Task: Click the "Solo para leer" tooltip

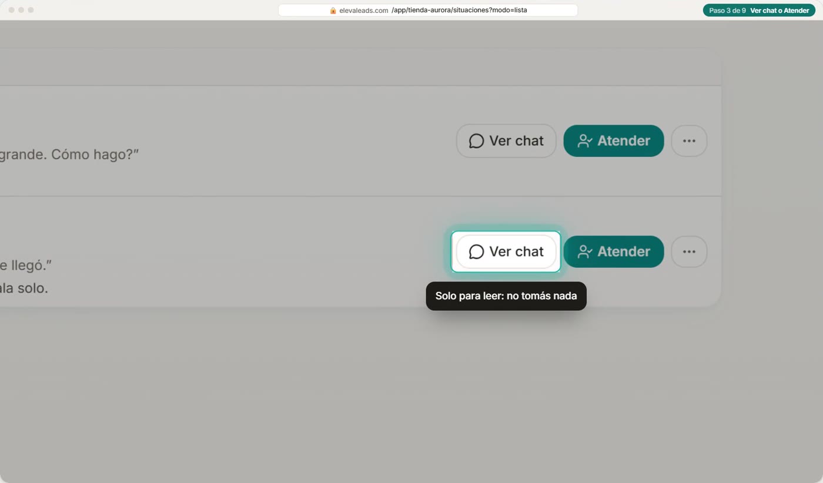Action: coord(506,296)
